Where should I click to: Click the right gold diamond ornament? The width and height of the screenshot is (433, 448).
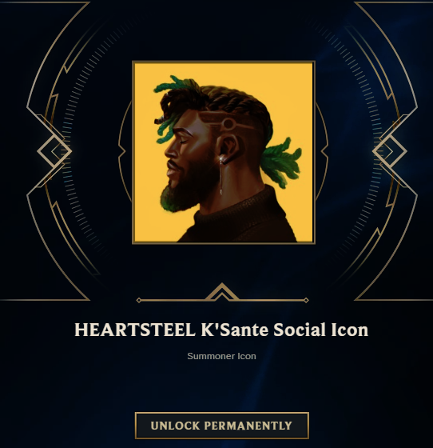click(390, 151)
